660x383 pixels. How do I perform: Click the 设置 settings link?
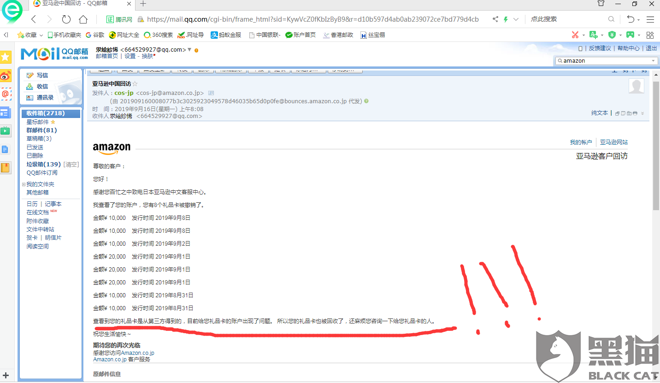(x=130, y=56)
